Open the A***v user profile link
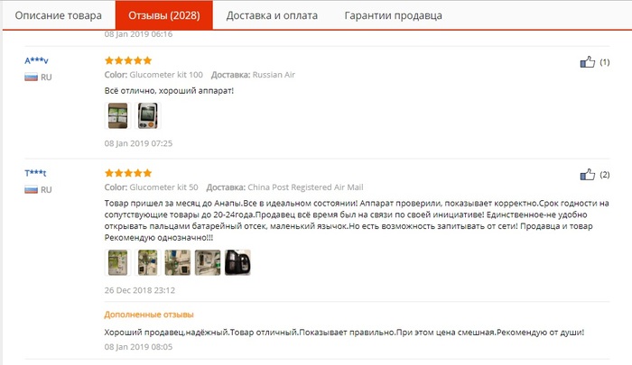This screenshot has height=365, width=632. tap(36, 60)
